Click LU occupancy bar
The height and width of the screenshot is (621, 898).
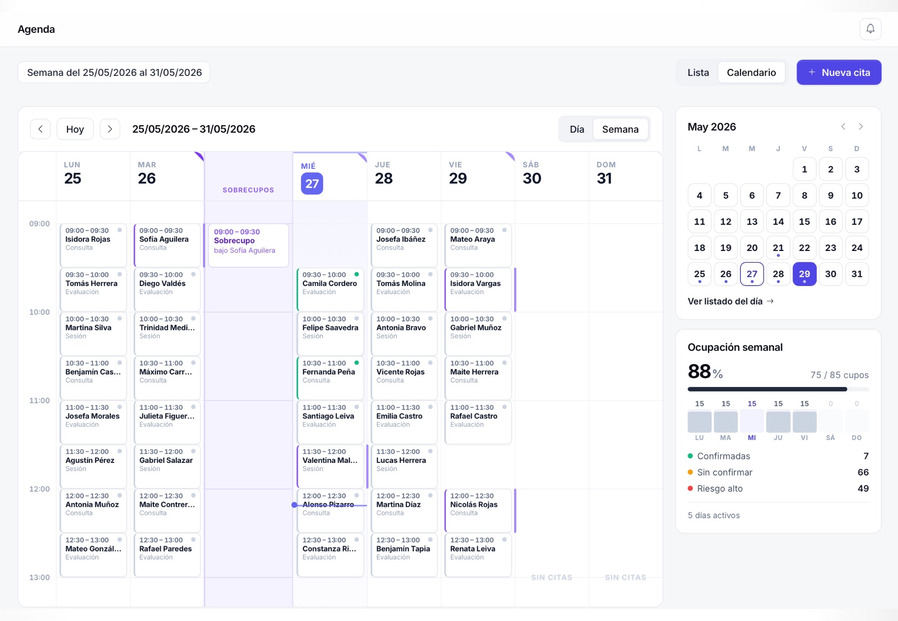[699, 421]
